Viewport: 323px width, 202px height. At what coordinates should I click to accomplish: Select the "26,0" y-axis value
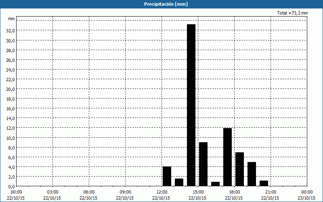click(x=10, y=60)
